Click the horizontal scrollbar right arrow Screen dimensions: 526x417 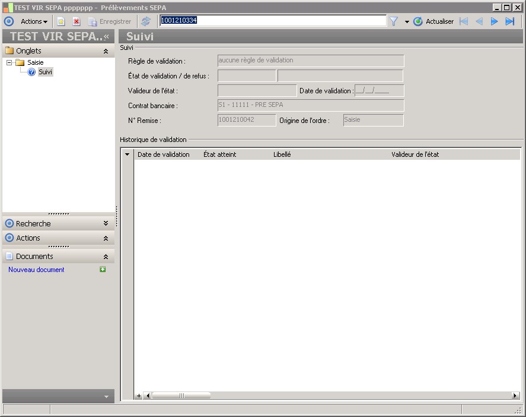(x=515, y=396)
